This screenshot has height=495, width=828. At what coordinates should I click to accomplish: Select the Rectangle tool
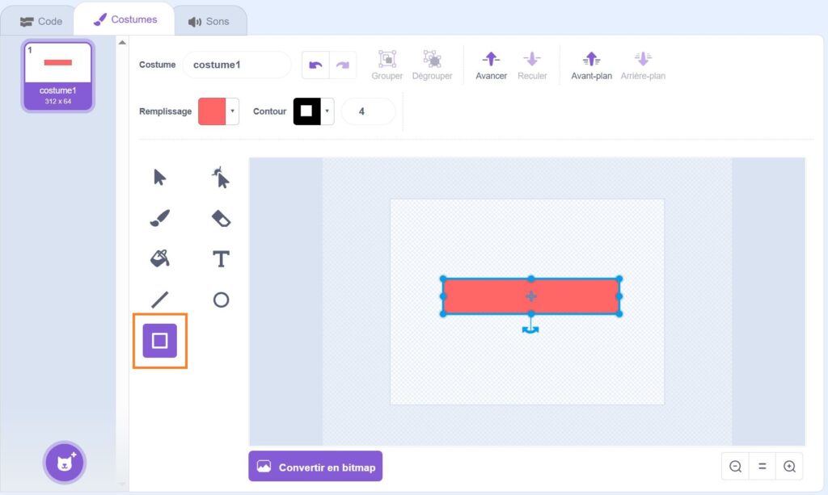160,341
